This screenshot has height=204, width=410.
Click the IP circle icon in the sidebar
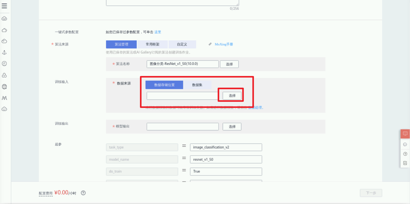[4, 64]
